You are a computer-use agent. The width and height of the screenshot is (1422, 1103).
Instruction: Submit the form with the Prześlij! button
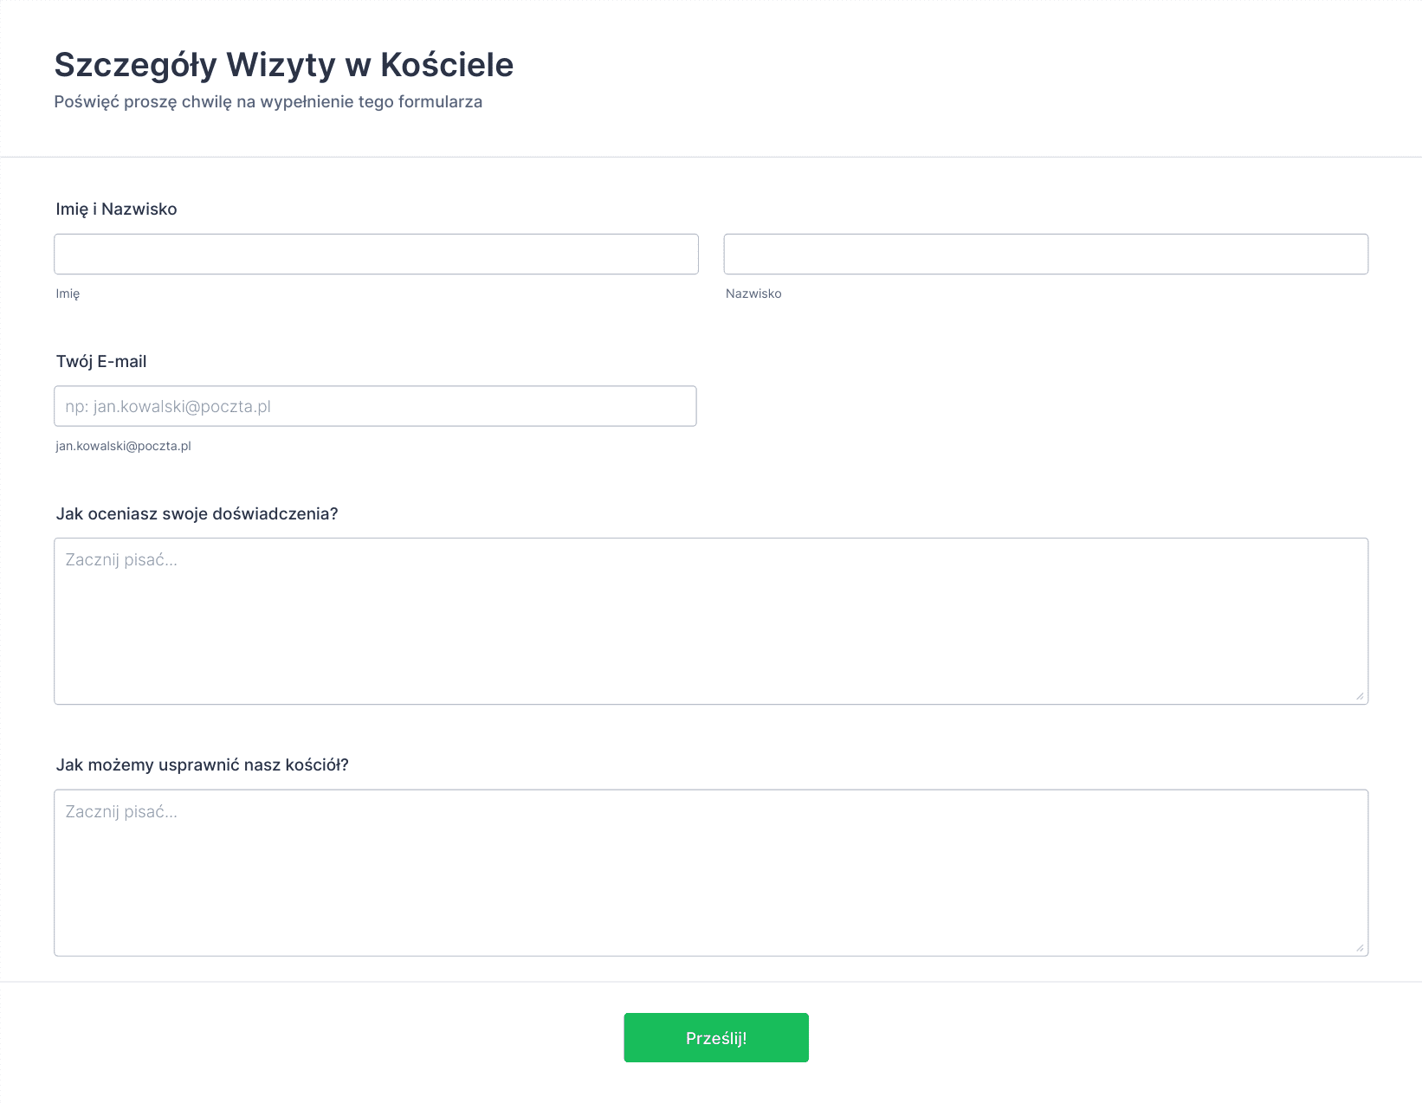point(716,1037)
